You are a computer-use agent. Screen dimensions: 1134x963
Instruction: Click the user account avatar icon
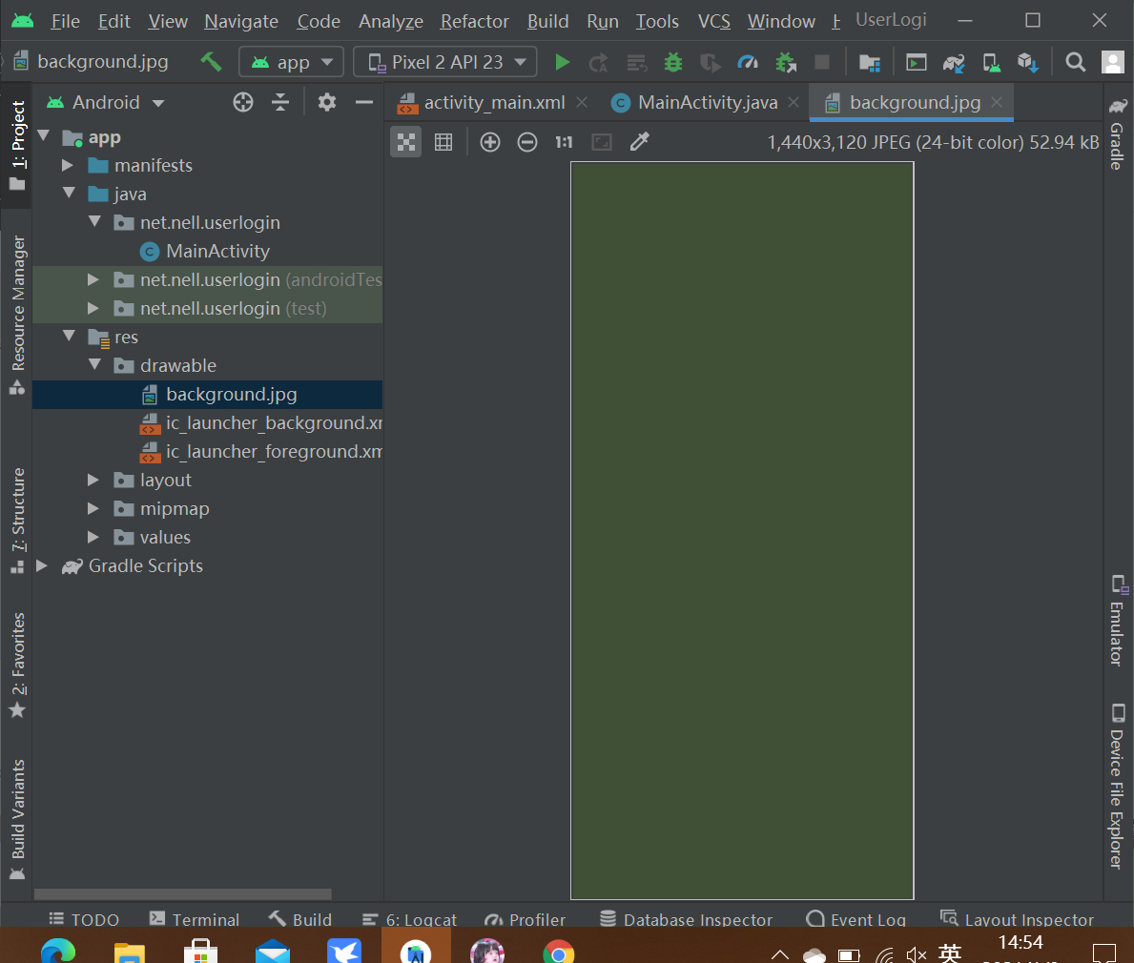1112,63
